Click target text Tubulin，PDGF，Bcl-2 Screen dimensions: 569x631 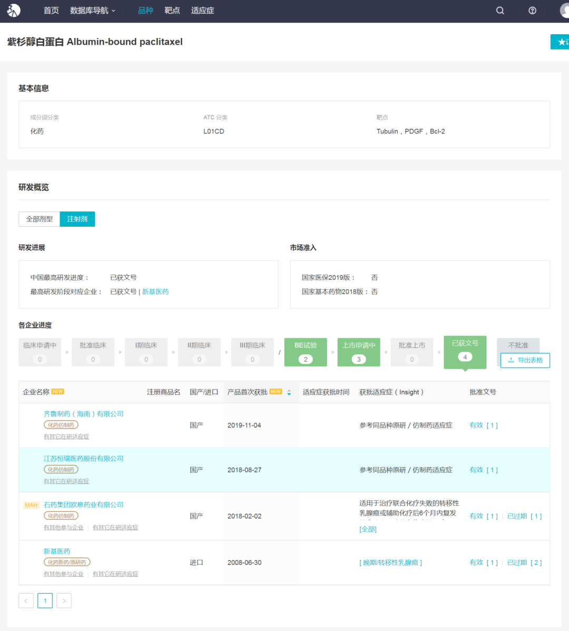click(410, 131)
